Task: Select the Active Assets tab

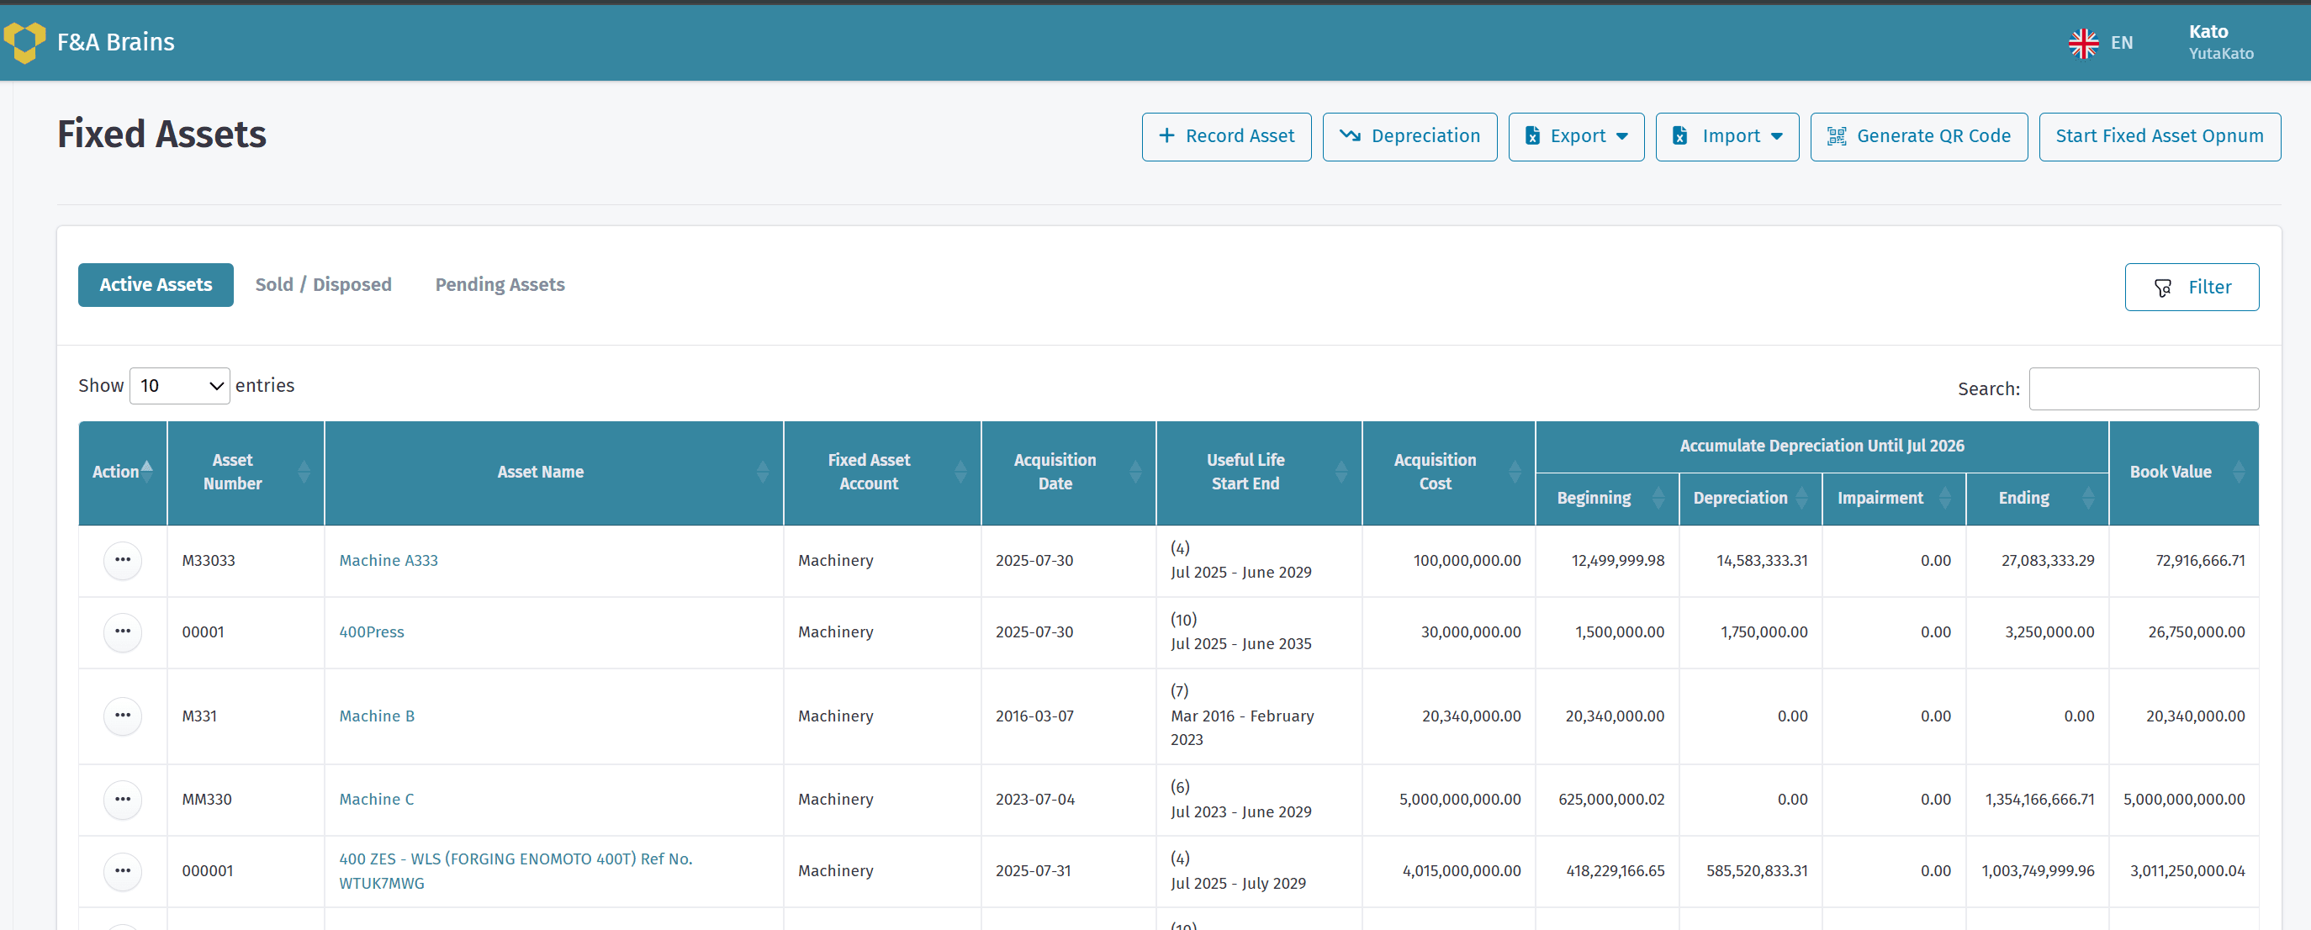Action: click(x=156, y=285)
